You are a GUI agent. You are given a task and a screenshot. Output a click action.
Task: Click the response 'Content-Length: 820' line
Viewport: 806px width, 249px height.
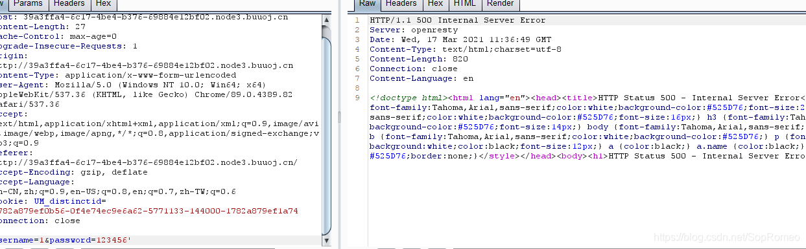pos(419,59)
